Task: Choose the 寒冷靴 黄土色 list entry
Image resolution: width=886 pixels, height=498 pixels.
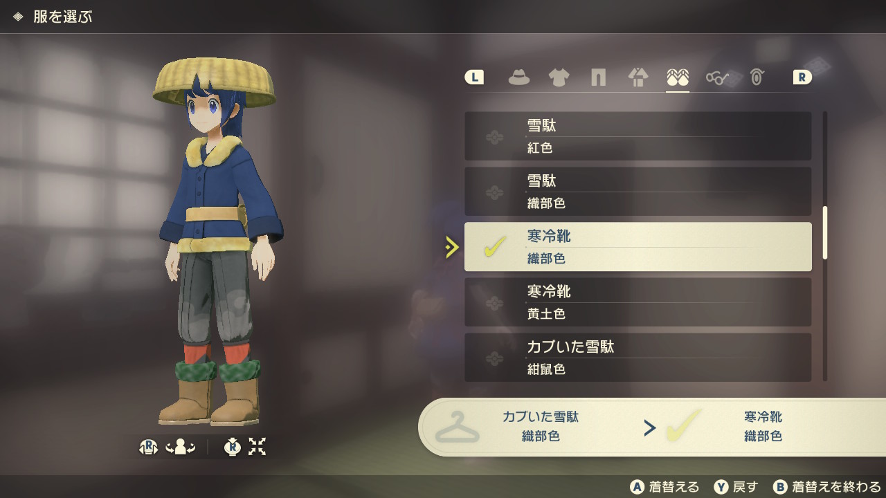Action: point(638,302)
